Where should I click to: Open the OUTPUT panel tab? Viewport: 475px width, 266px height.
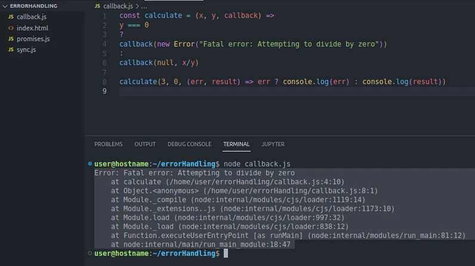145,144
